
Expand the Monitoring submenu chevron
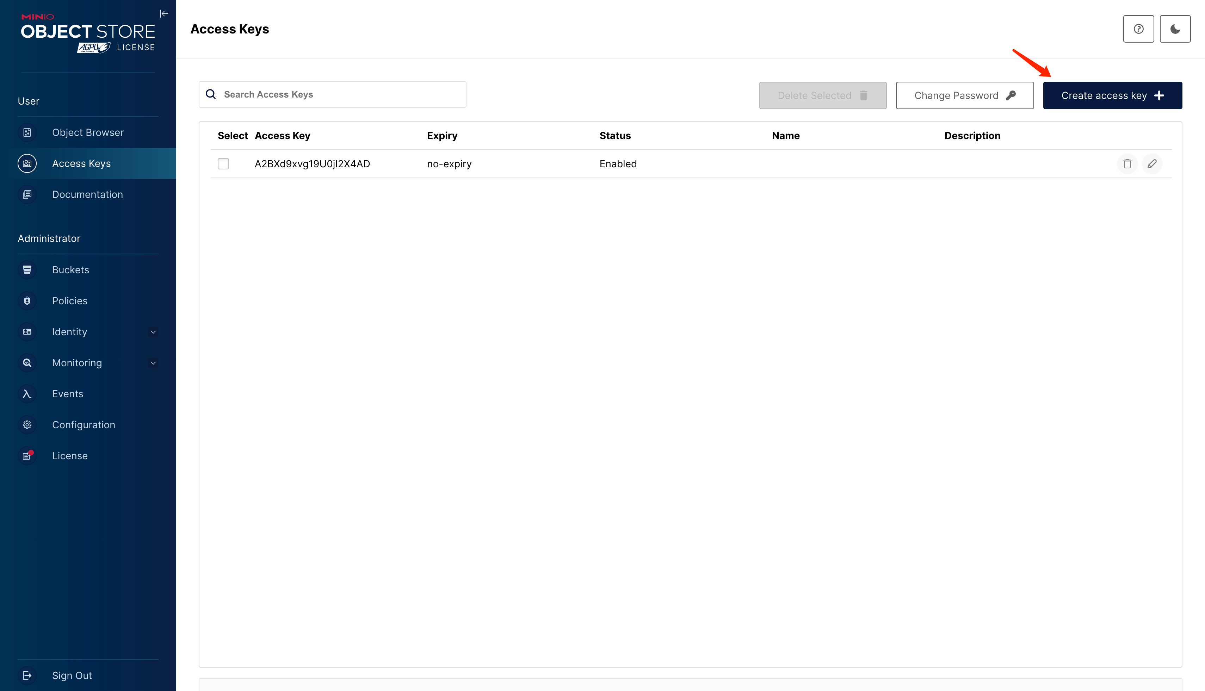153,363
